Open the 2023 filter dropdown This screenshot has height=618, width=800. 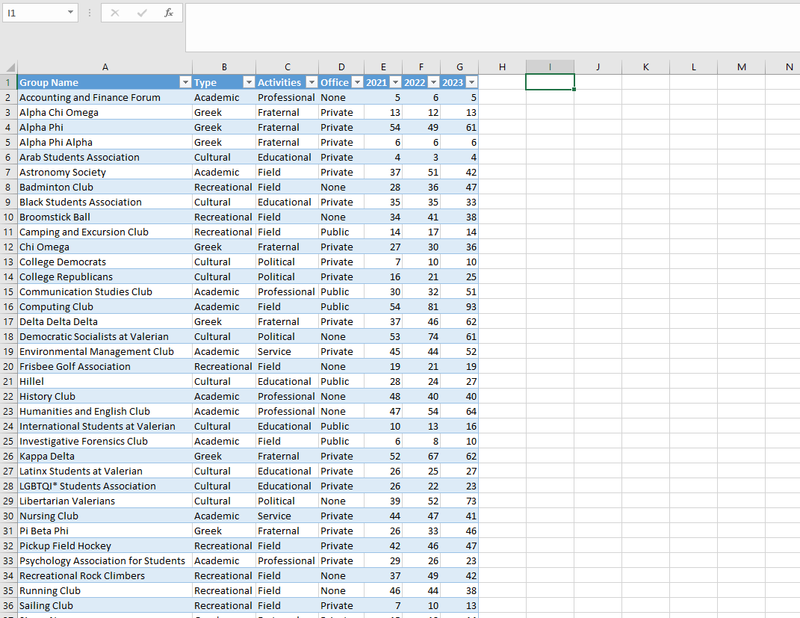471,82
